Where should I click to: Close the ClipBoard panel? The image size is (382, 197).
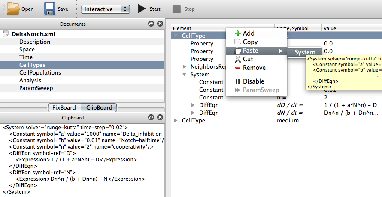(160, 118)
